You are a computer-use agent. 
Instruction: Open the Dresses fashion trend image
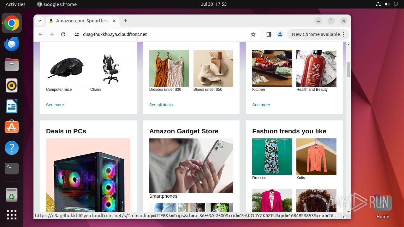pyautogui.click(x=272, y=157)
